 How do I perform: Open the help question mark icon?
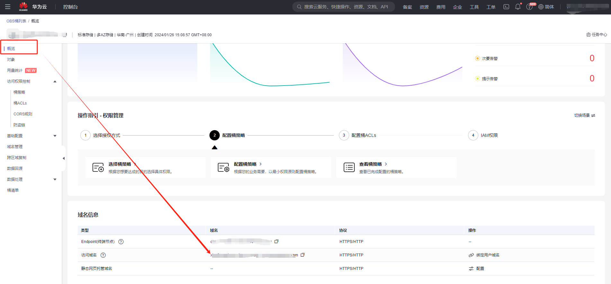529,7
